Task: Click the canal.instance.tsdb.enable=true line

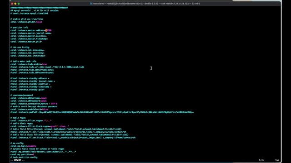Action: (x=29, y=64)
